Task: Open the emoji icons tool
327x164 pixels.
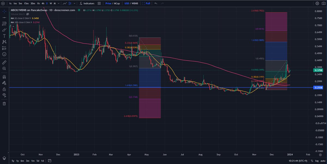Action: click(4, 54)
